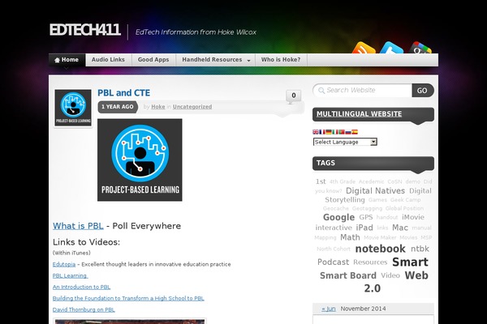Open the Multilingual Website heading link
The height and width of the screenshot is (324, 487).
point(359,114)
